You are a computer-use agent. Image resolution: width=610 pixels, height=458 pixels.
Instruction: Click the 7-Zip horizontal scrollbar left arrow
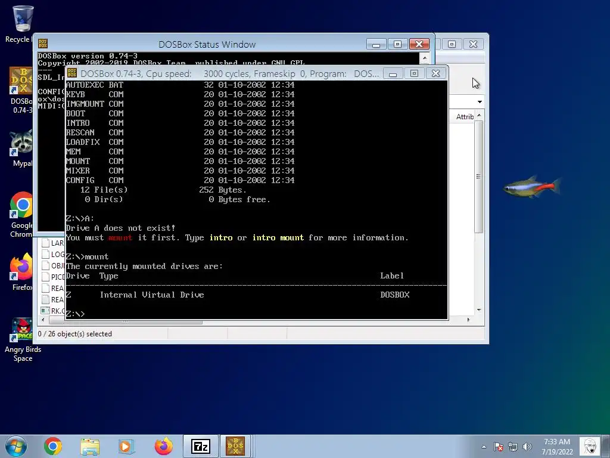click(43, 320)
